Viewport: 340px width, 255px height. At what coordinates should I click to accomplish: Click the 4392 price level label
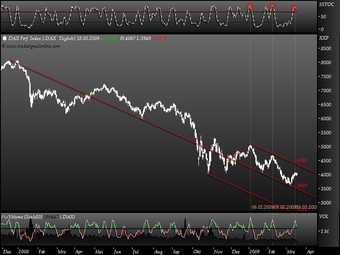click(301, 161)
